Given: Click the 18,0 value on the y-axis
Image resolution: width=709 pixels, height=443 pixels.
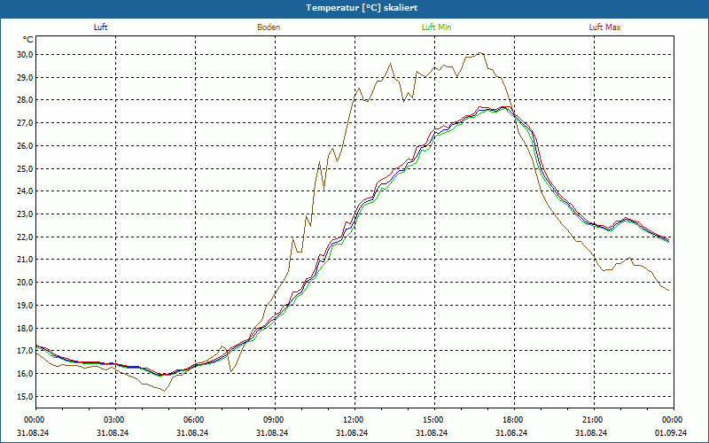Looking at the screenshot, I should coord(26,328).
